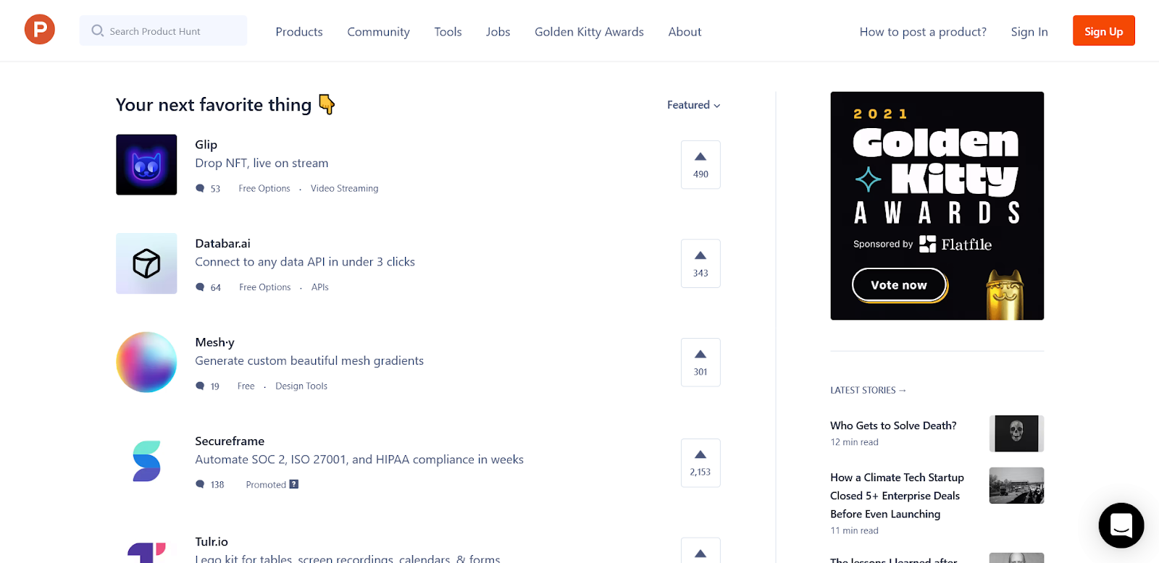This screenshot has width=1159, height=563.
Task: Click the Databar.ai comment bubble icon
Action: point(200,287)
